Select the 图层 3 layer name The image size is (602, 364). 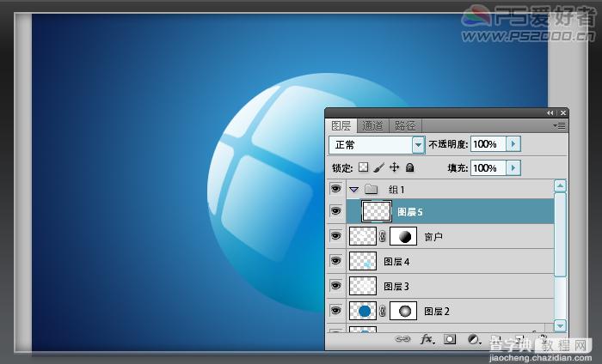click(396, 286)
